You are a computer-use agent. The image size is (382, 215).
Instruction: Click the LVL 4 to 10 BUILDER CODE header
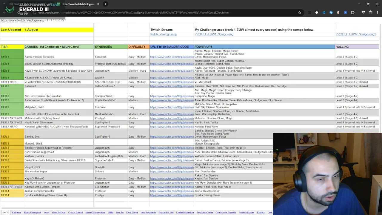tap(172, 47)
